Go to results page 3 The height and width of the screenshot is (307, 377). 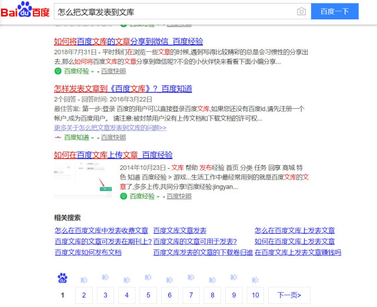click(x=105, y=295)
